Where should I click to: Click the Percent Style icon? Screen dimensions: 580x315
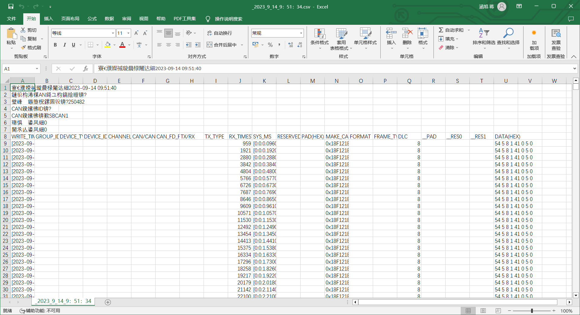pos(270,45)
